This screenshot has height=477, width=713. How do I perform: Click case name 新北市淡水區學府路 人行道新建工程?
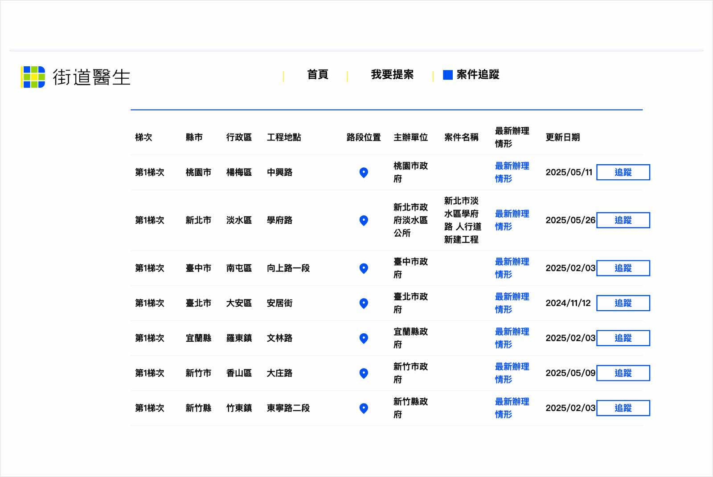coord(463,220)
